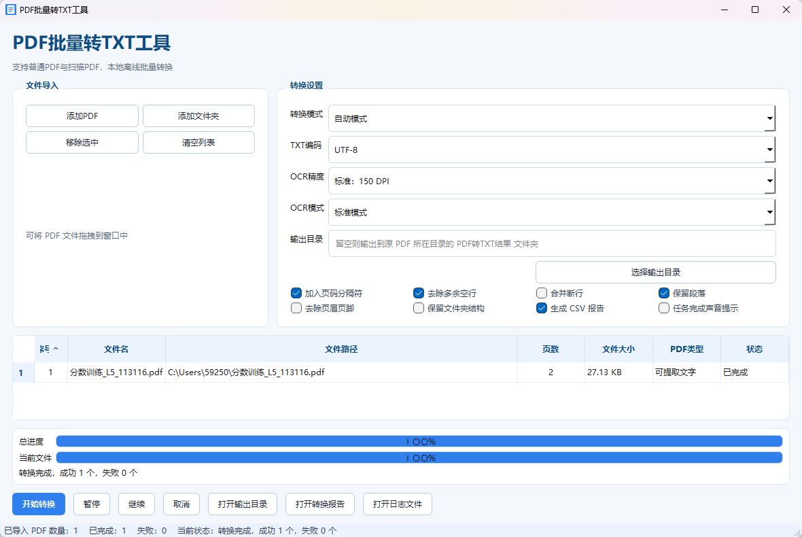Click the 清空列表 button

[198, 143]
